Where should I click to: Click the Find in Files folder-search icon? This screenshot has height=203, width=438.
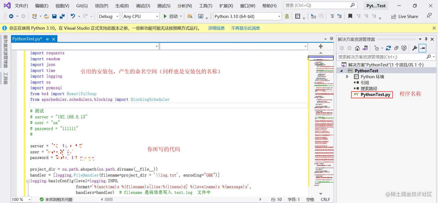[190, 16]
